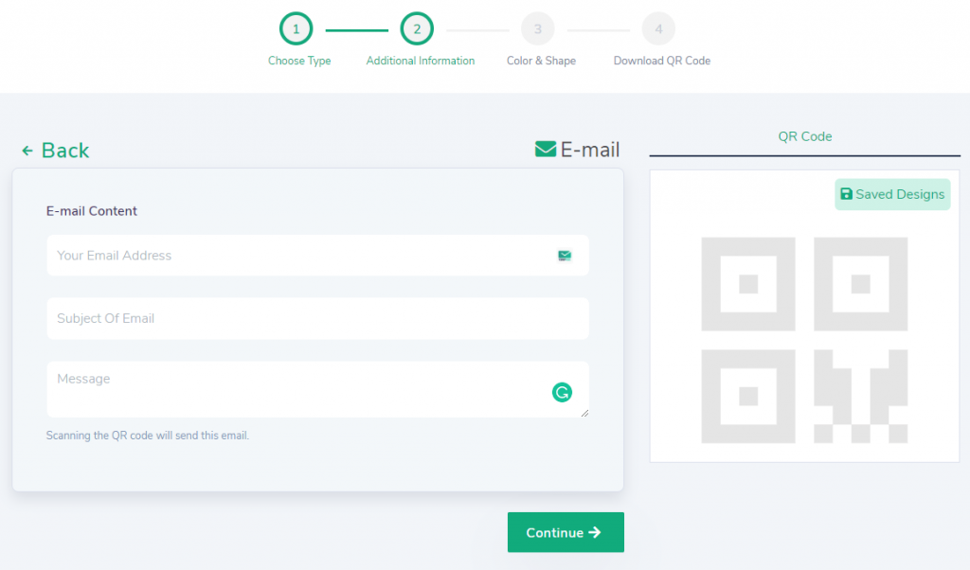Click the Grammarly icon in Message box

pyautogui.click(x=562, y=392)
